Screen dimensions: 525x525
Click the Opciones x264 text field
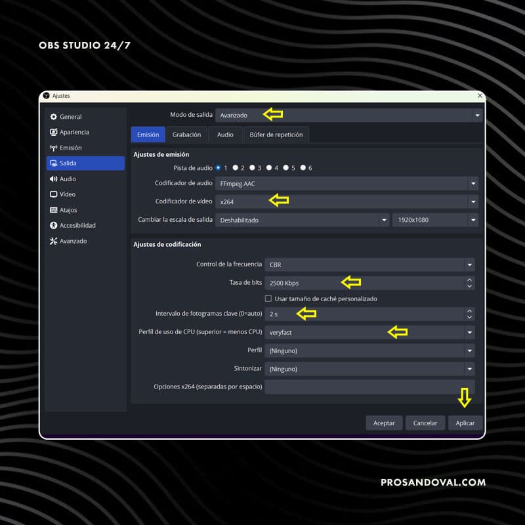(x=369, y=387)
